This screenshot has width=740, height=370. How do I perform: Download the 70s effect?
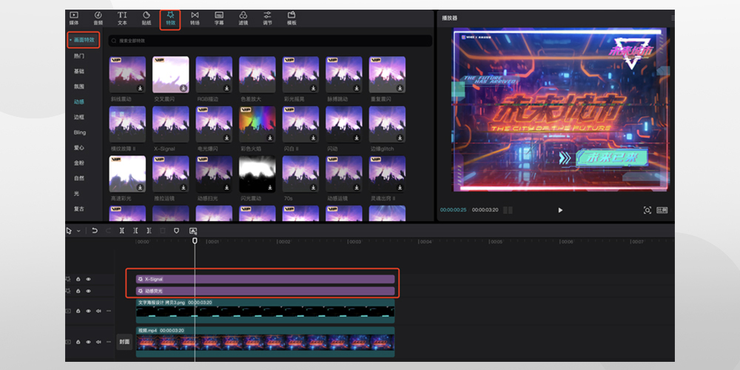pyautogui.click(x=313, y=187)
